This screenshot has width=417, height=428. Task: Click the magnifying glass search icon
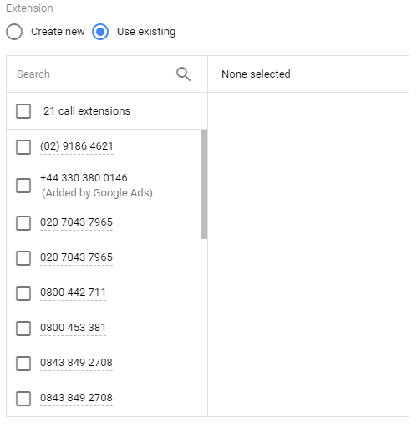pyautogui.click(x=183, y=74)
